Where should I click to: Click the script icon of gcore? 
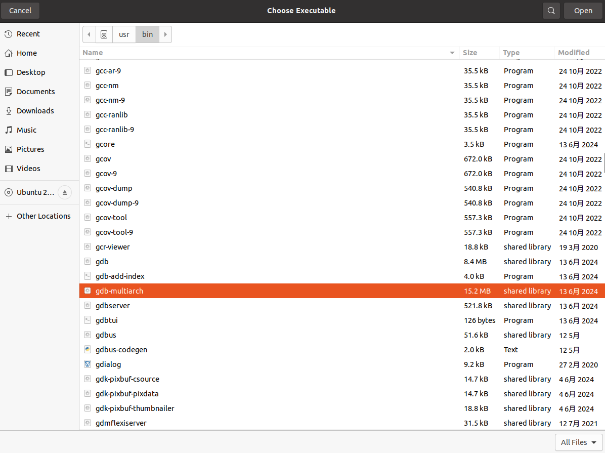pos(88,144)
